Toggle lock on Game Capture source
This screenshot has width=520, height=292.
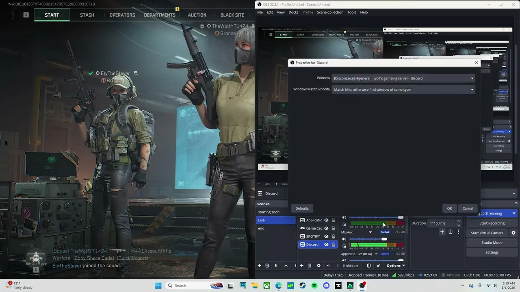(334, 228)
